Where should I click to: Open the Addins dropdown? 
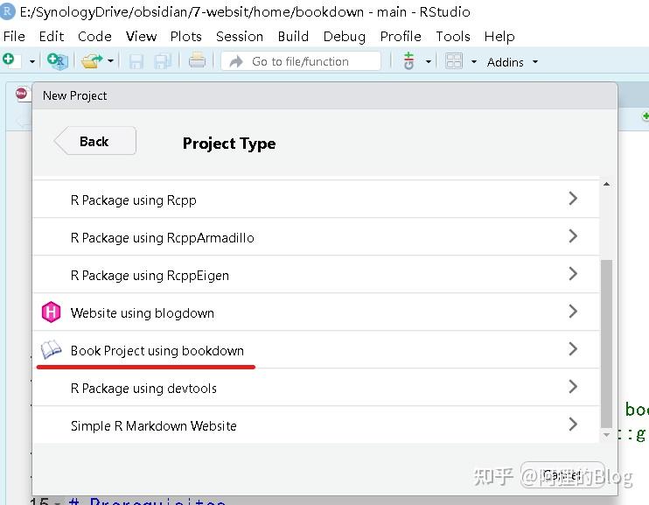(513, 62)
